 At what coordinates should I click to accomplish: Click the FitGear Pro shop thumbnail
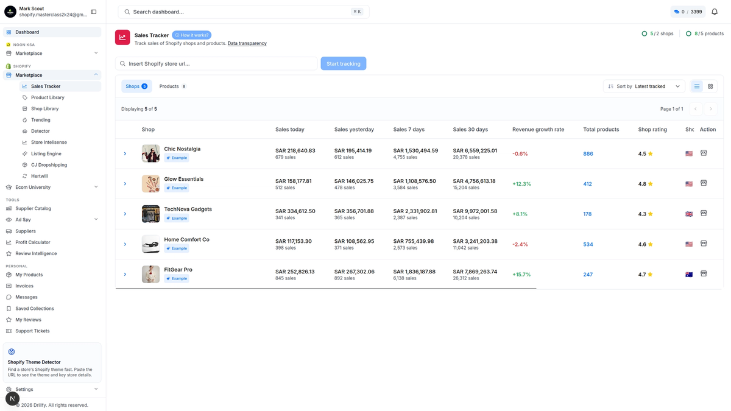point(150,274)
